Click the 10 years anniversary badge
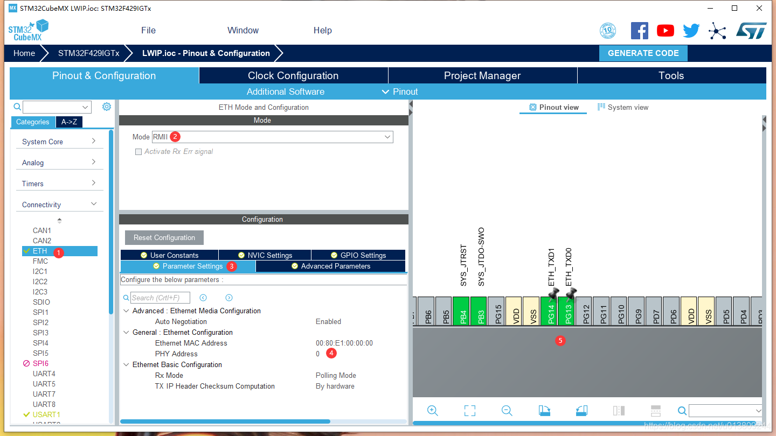The image size is (776, 436). (608, 31)
